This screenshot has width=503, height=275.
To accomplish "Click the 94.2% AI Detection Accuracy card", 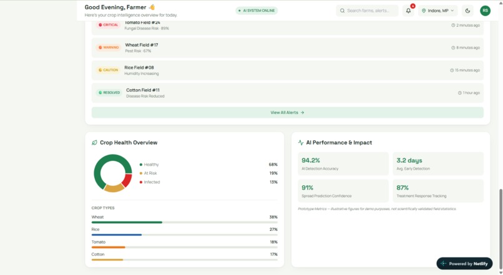I will point(343,164).
